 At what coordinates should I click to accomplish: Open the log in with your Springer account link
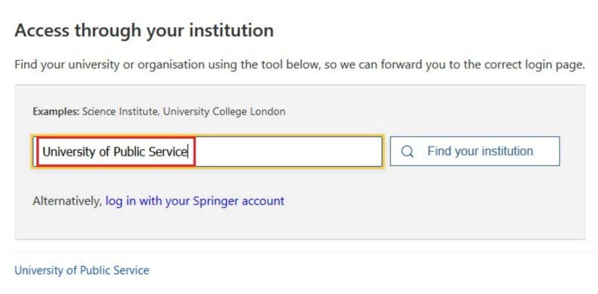tap(195, 201)
